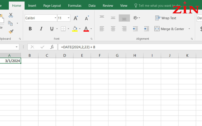This screenshot has width=202, height=126.
Task: Apply red font color
Action: [86, 29]
